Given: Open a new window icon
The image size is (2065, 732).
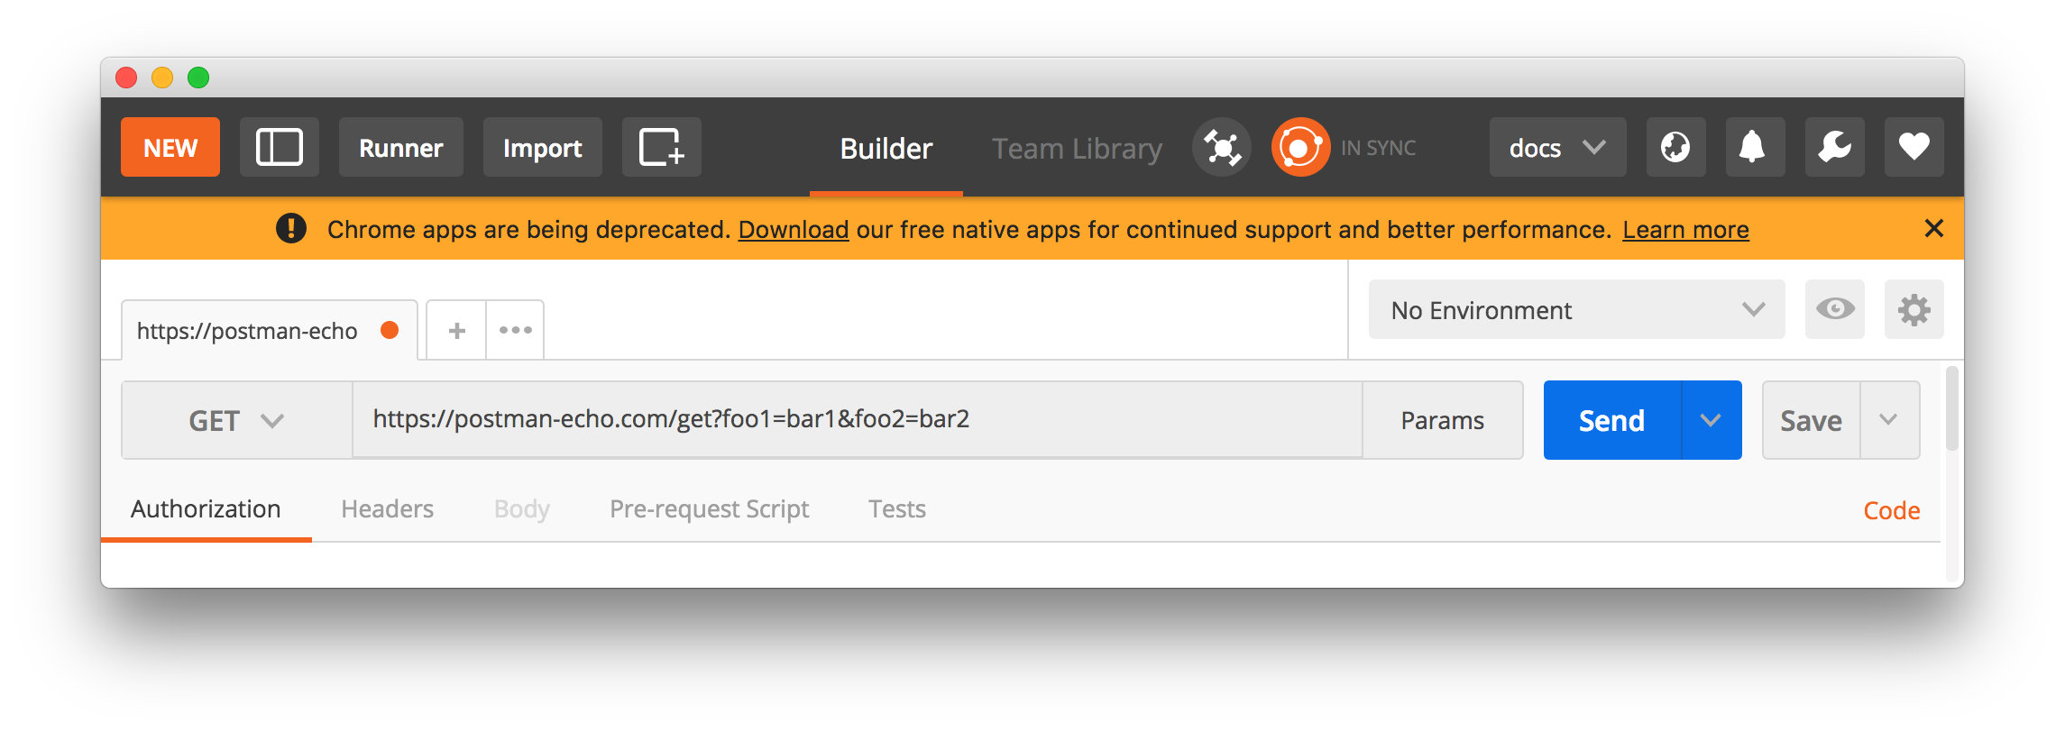Looking at the screenshot, I should click(x=661, y=147).
